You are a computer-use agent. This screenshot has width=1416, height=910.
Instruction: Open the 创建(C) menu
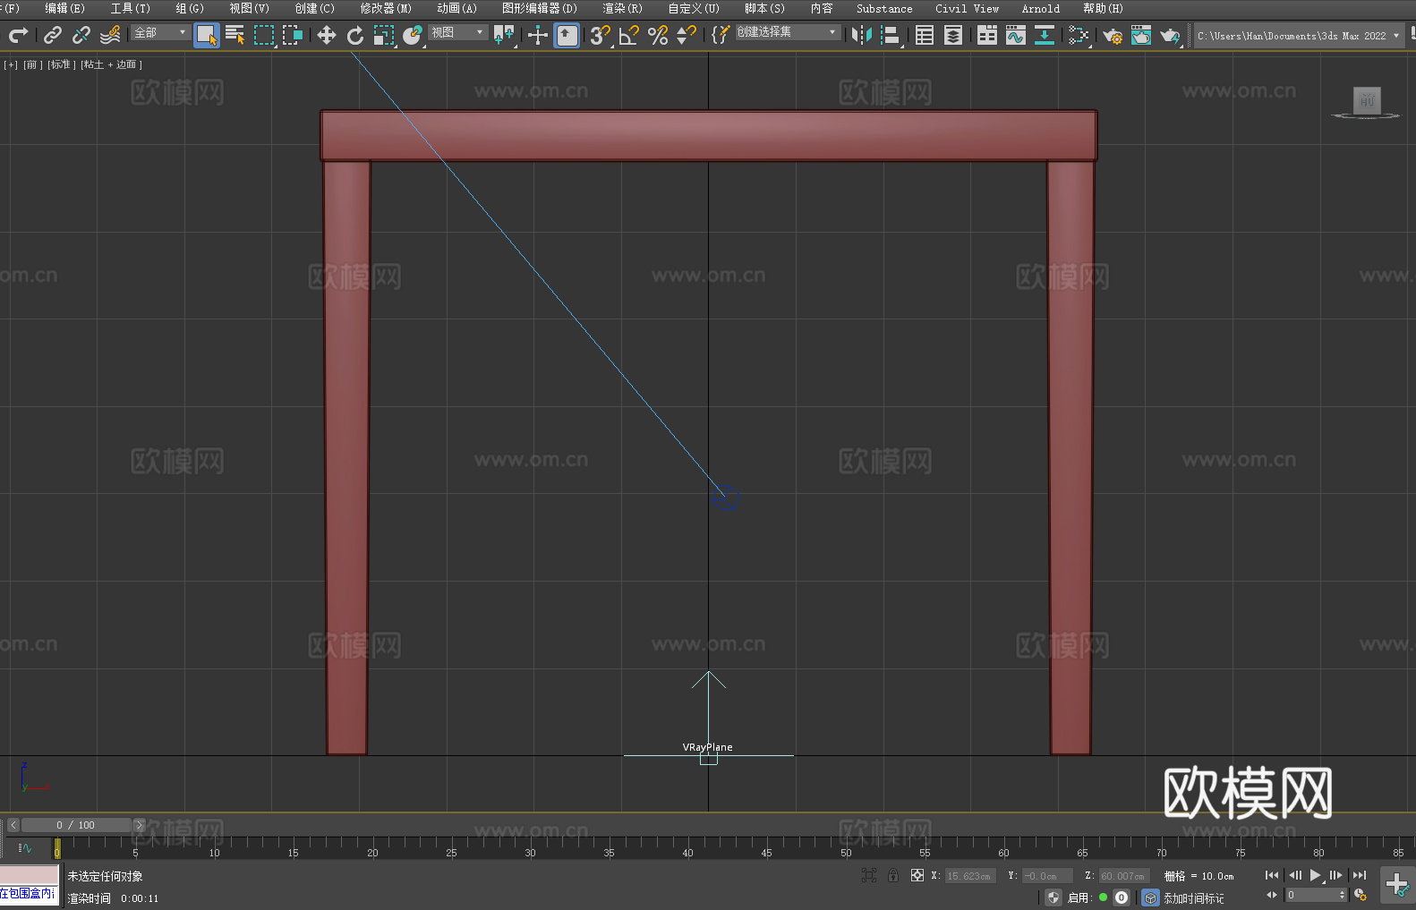pyautogui.click(x=314, y=8)
